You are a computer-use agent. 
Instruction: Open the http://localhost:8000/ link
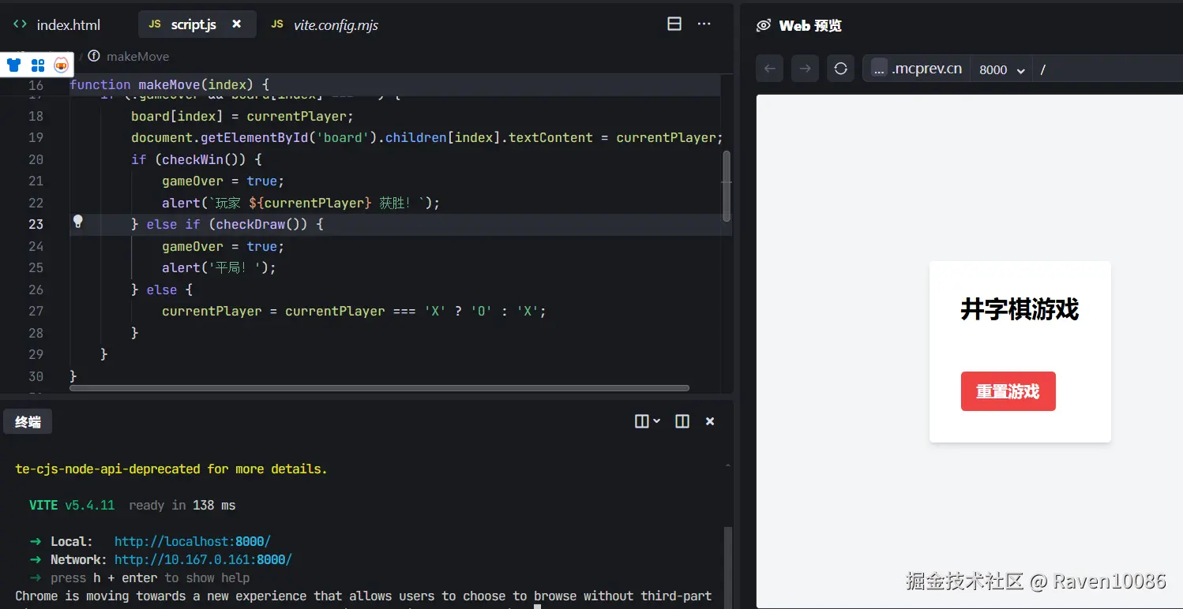tap(193, 541)
